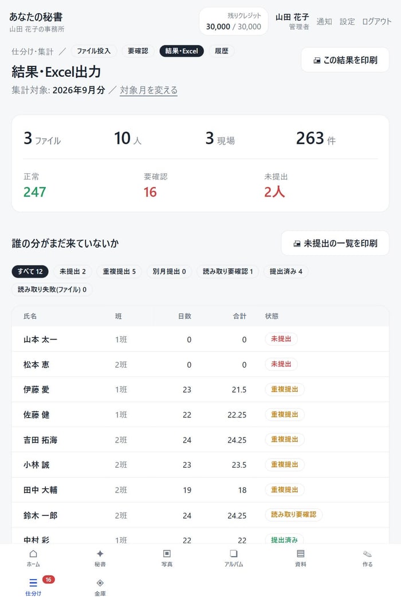This screenshot has width=401, height=602.
Task: Click 重複提出 badge for 佐藤 健
Action: point(284,415)
